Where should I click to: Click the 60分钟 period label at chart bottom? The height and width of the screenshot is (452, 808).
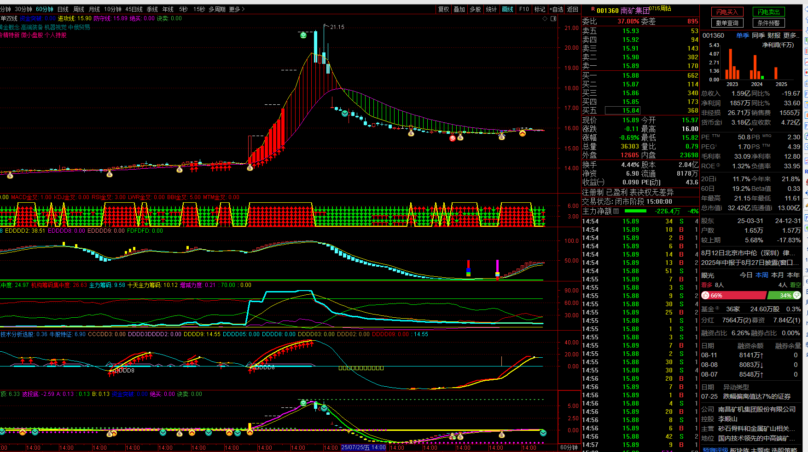click(569, 447)
